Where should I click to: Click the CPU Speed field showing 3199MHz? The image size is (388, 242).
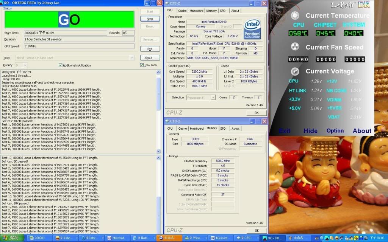tap(79, 46)
